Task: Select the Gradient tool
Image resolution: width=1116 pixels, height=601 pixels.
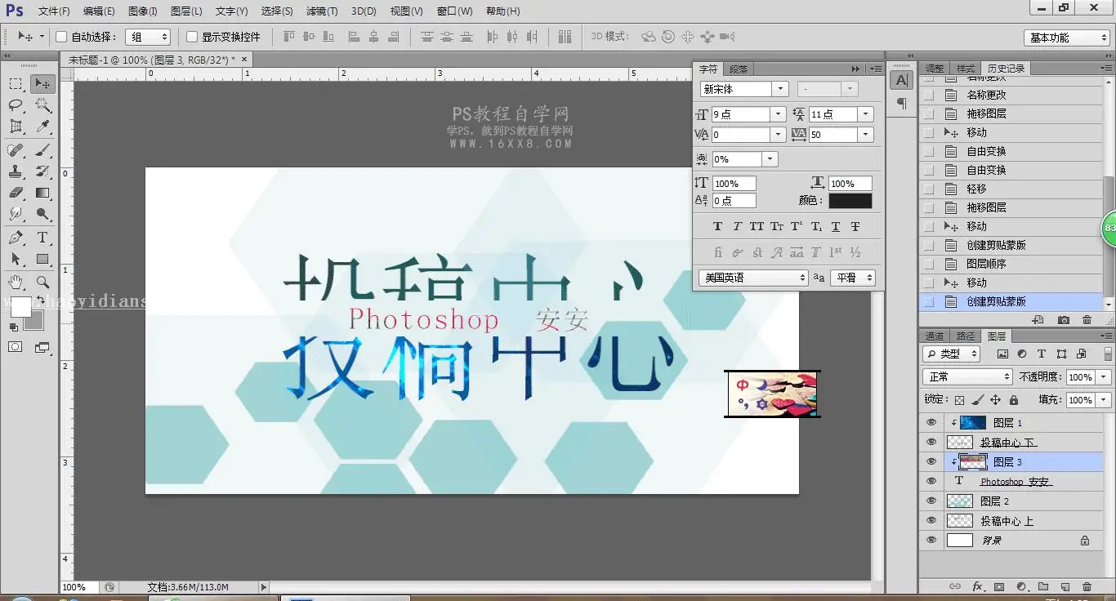Action: click(x=42, y=193)
